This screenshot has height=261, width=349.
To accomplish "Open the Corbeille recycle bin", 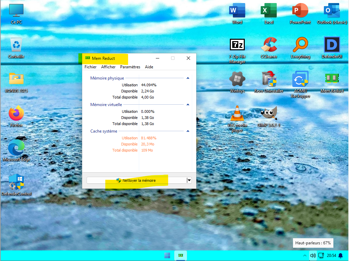I will point(16,48).
